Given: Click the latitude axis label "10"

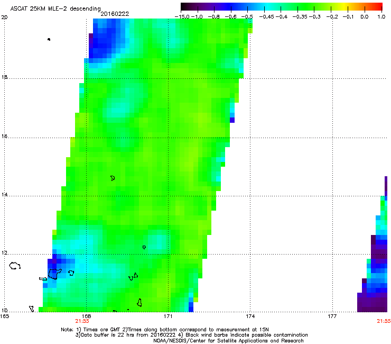Looking at the screenshot, I should click(x=4, y=311).
